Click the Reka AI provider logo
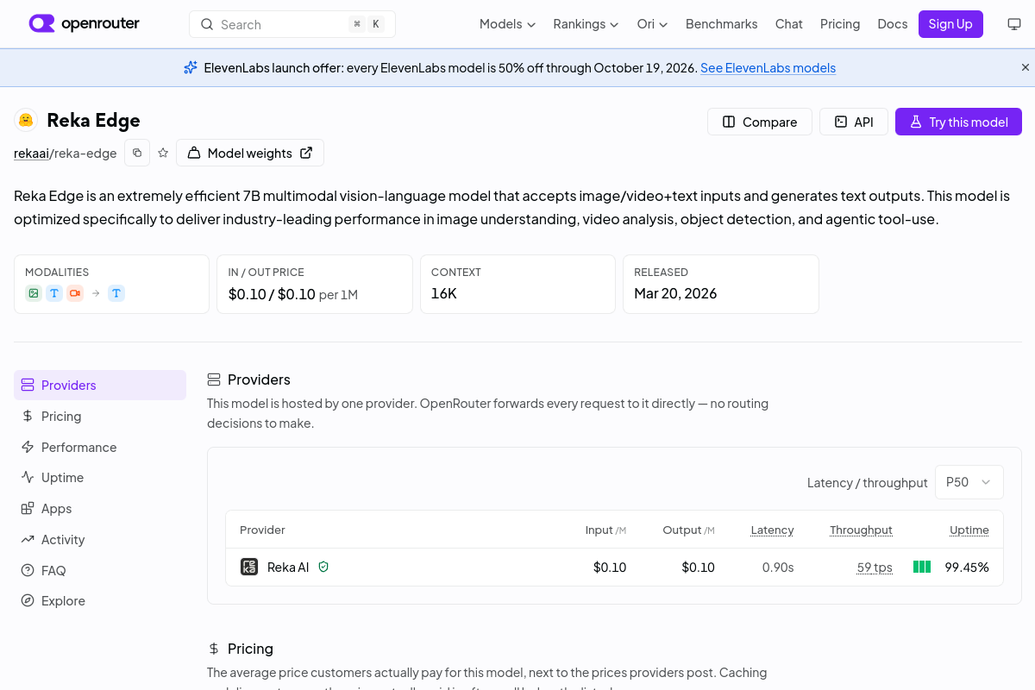The width and height of the screenshot is (1035, 690). [x=249, y=567]
